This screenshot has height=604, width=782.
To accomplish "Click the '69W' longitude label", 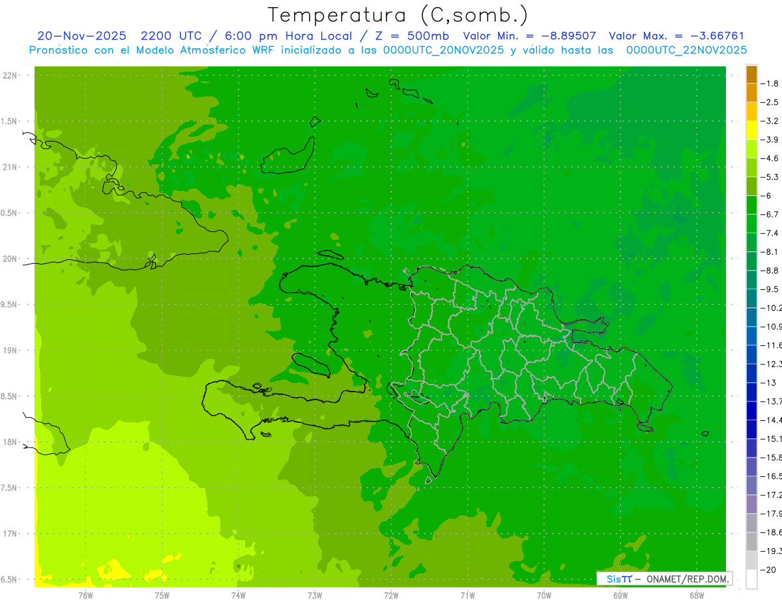I will click(620, 596).
